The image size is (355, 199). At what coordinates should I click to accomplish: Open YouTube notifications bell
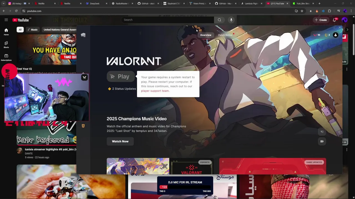(x=334, y=20)
